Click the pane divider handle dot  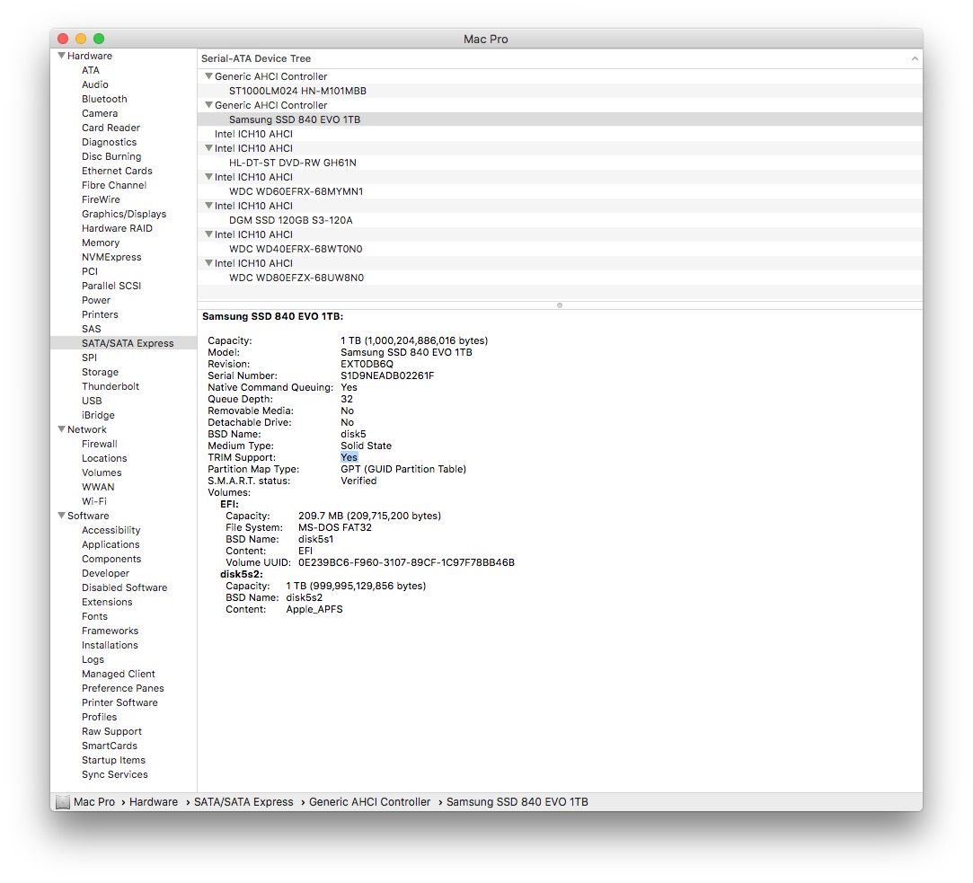[560, 305]
